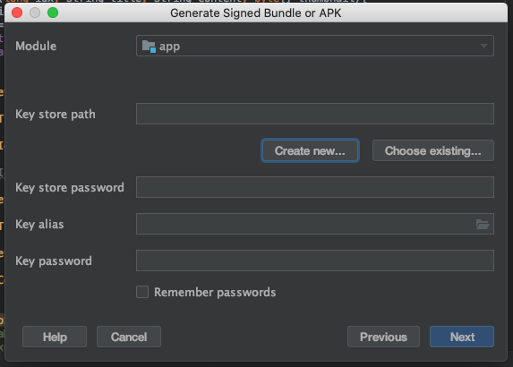This screenshot has width=513, height=367.
Task: Click the folder icon in Key alias field
Action: [x=483, y=224]
